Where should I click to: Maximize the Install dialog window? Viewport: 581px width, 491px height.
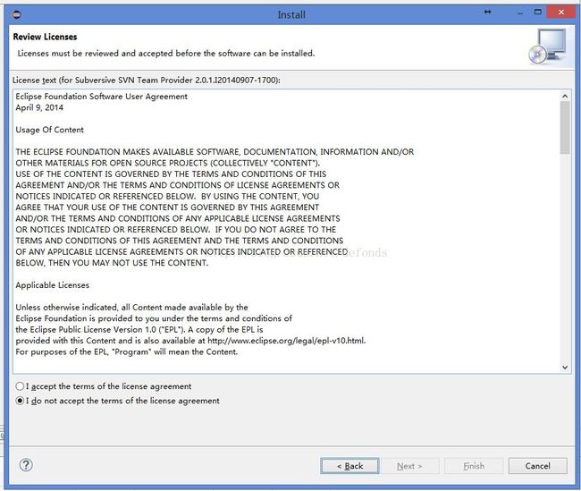538,12
